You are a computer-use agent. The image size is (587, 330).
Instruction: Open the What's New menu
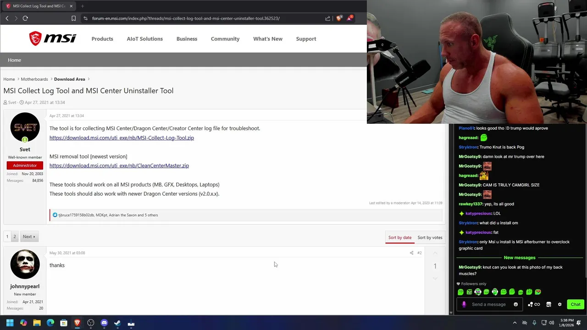(x=268, y=39)
